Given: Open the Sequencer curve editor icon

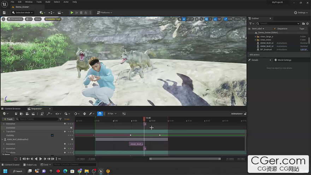Looking at the screenshot, I should tap(124, 114).
